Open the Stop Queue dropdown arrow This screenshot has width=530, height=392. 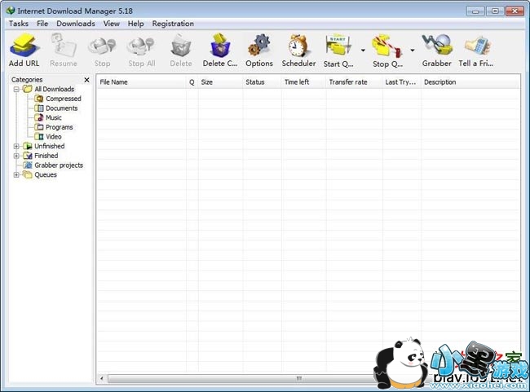[x=413, y=51]
